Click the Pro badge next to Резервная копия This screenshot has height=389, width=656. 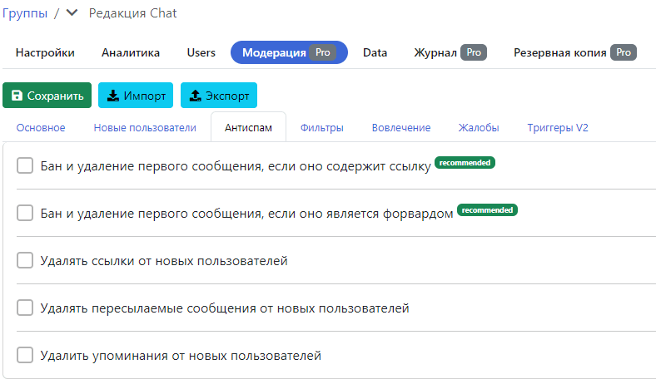(624, 52)
